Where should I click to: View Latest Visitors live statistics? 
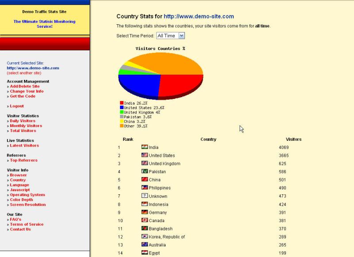coord(24,146)
